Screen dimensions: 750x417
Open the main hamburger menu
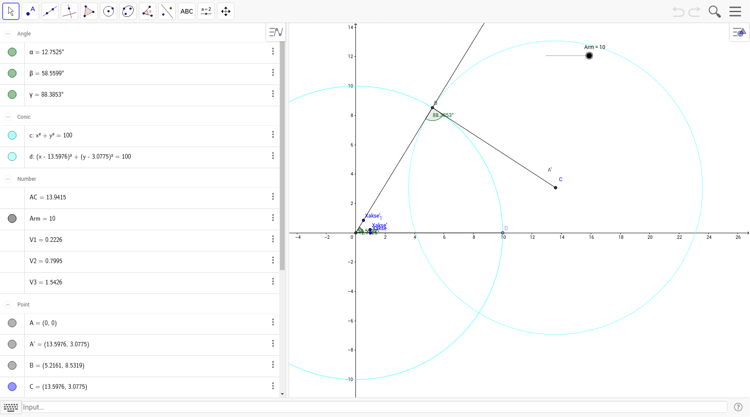(x=735, y=11)
